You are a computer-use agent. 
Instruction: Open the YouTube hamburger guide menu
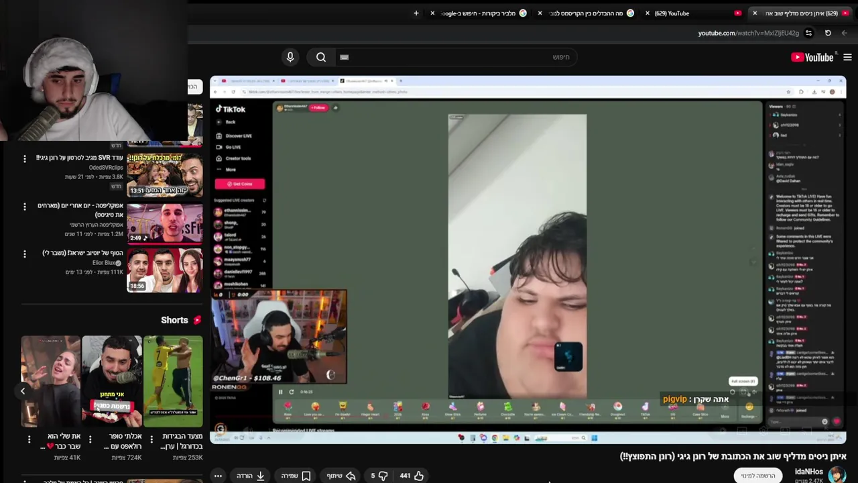(847, 58)
